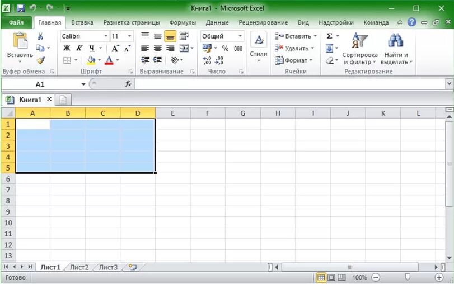The width and height of the screenshot is (454, 284).
Task: Click the AutoSum sigma icon
Action: pos(329,36)
